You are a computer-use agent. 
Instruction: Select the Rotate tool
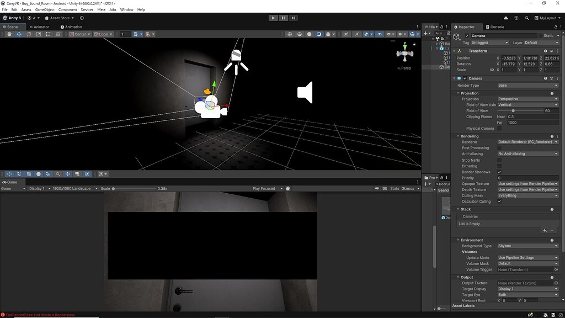pyautogui.click(x=28, y=34)
